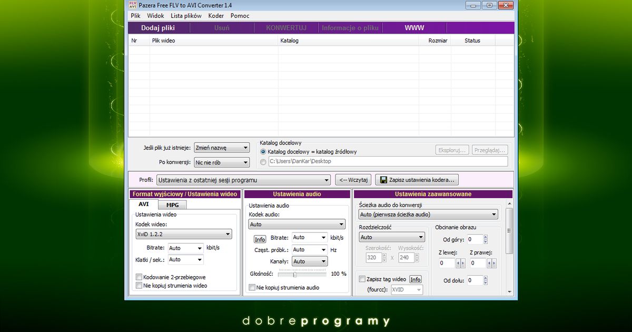Toggle the Zapisz tag wideo checkbox
632x332 pixels.
tap(362, 279)
